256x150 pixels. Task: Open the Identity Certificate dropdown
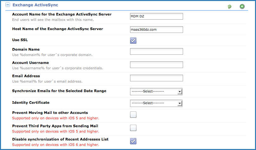tap(156, 103)
